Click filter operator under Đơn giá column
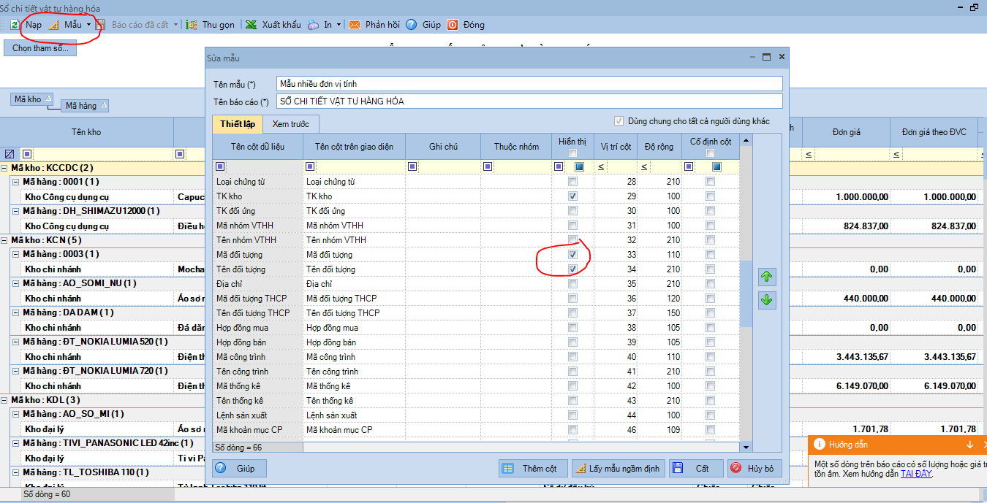The image size is (987, 503). pyautogui.click(x=809, y=154)
